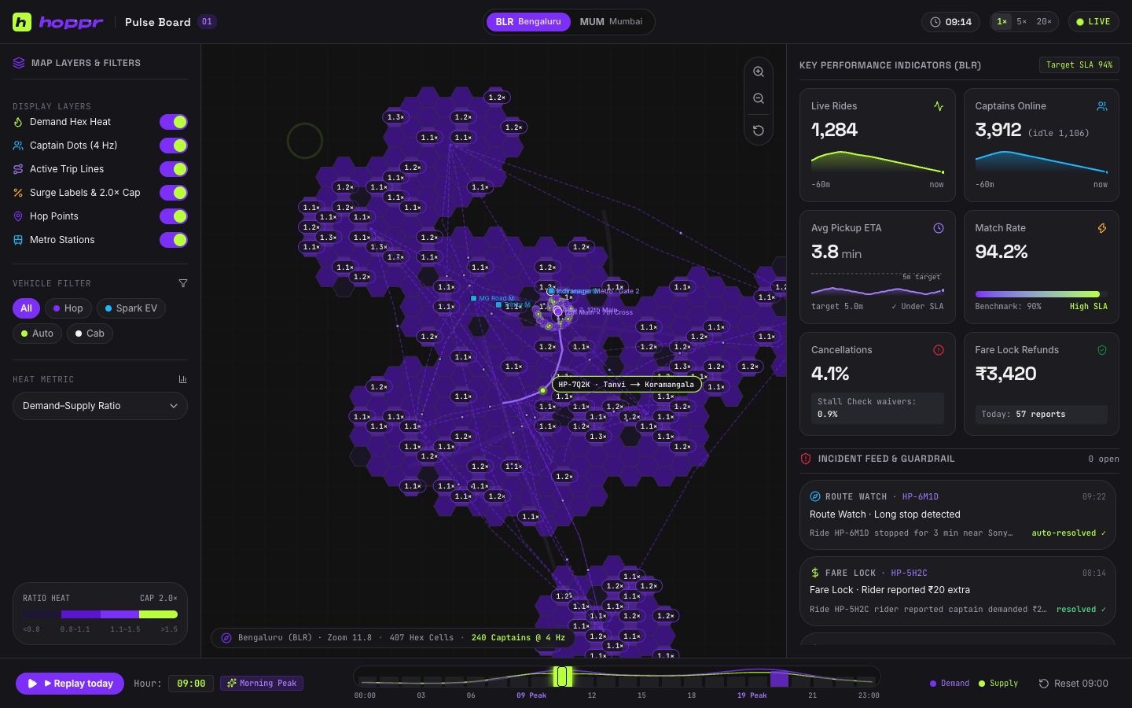
Task: Reset the map view
Action: 759,131
